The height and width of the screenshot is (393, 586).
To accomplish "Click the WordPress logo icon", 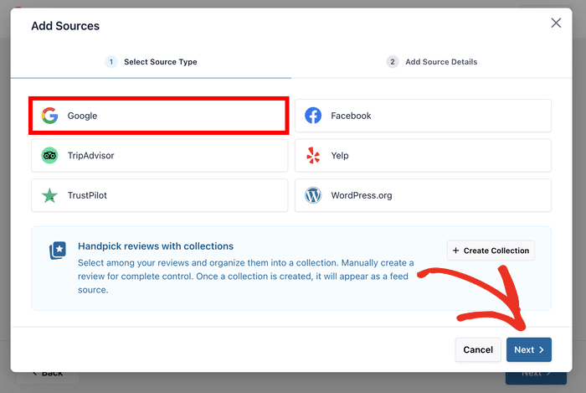I will [313, 195].
